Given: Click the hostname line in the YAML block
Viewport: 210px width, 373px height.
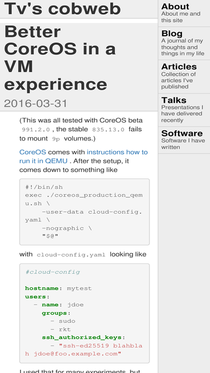Looking at the screenshot, I should tap(58, 289).
